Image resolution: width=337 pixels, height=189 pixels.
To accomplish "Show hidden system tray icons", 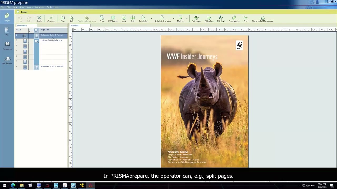I will click(299, 186).
